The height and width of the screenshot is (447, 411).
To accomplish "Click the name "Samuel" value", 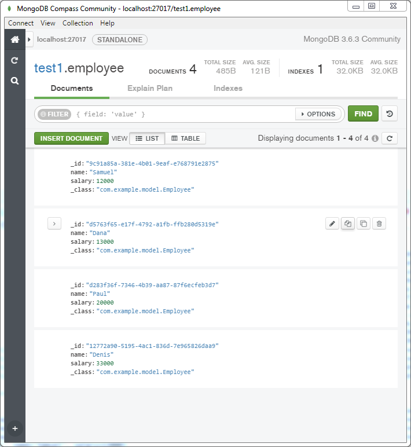I will [103, 172].
